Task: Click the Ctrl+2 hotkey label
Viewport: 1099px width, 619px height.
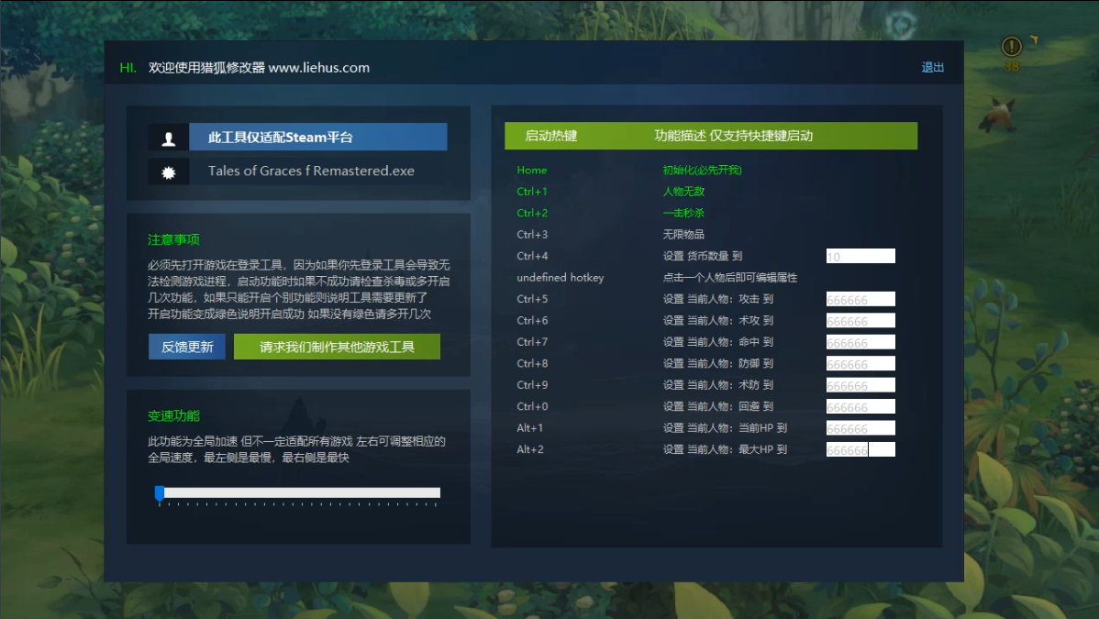Action: click(532, 213)
